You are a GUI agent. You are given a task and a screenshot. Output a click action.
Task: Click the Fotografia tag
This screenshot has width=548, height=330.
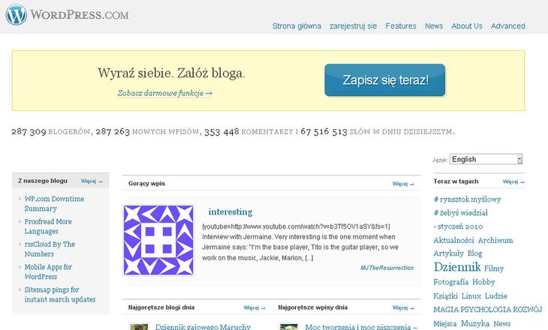[451, 282]
